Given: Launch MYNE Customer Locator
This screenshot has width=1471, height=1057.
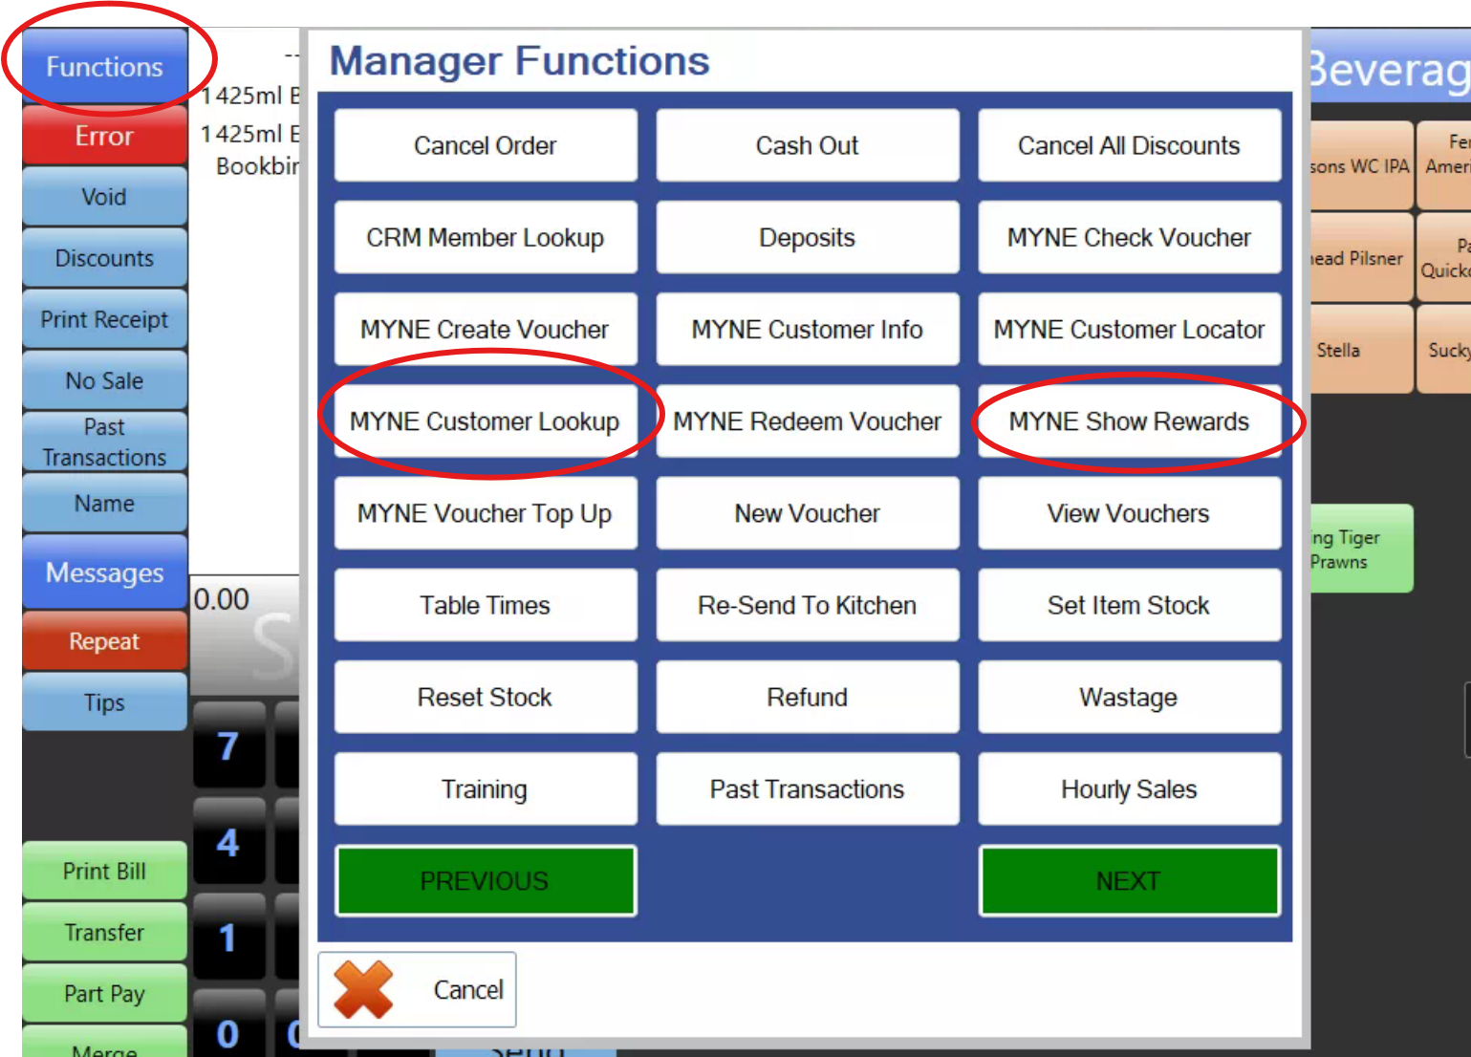Looking at the screenshot, I should click(1129, 329).
